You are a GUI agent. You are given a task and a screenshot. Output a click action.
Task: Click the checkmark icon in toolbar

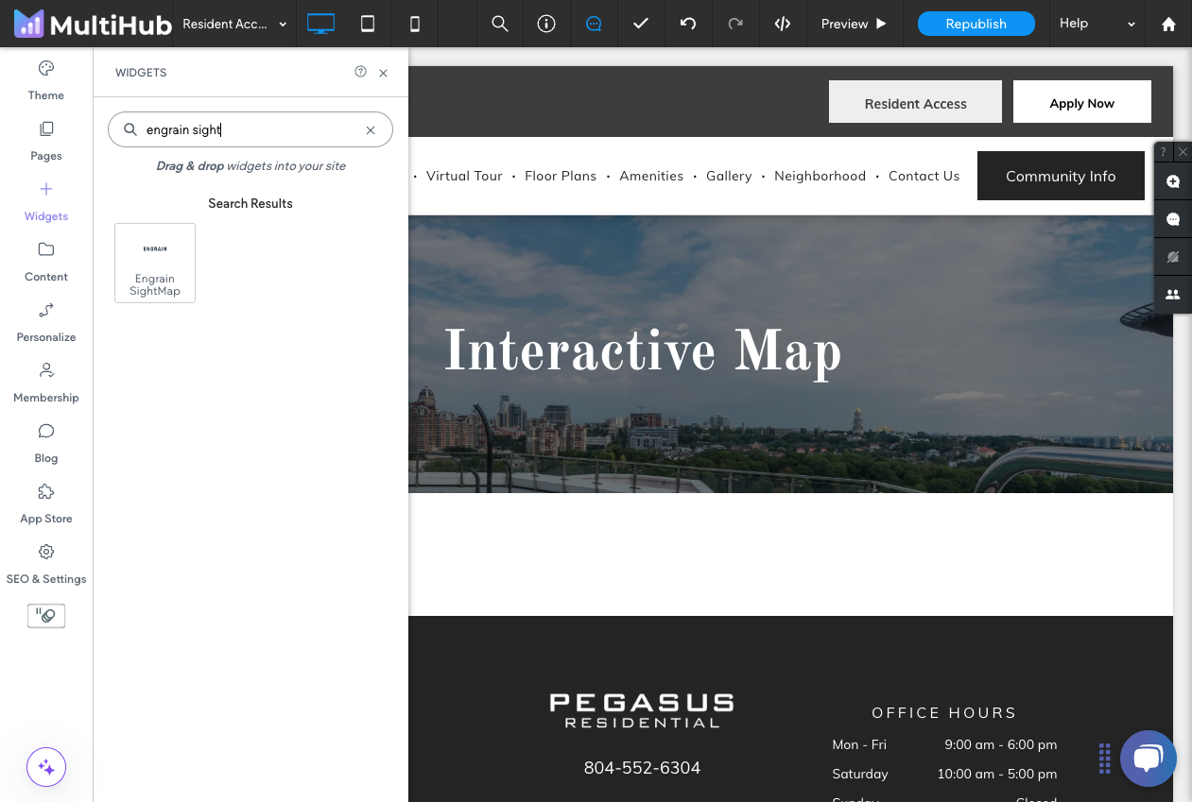[x=641, y=24]
